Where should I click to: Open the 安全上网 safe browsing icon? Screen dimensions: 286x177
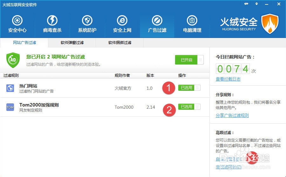point(122,20)
